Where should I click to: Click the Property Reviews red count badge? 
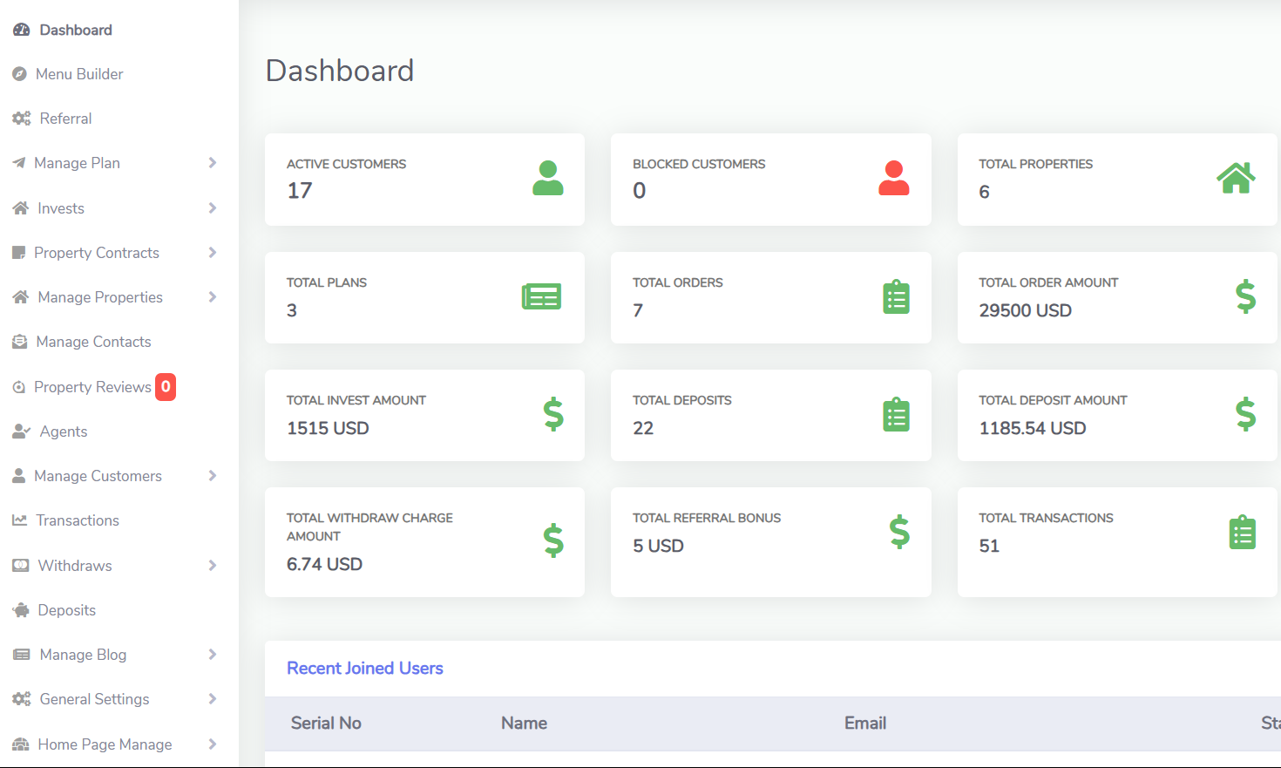[x=166, y=386]
